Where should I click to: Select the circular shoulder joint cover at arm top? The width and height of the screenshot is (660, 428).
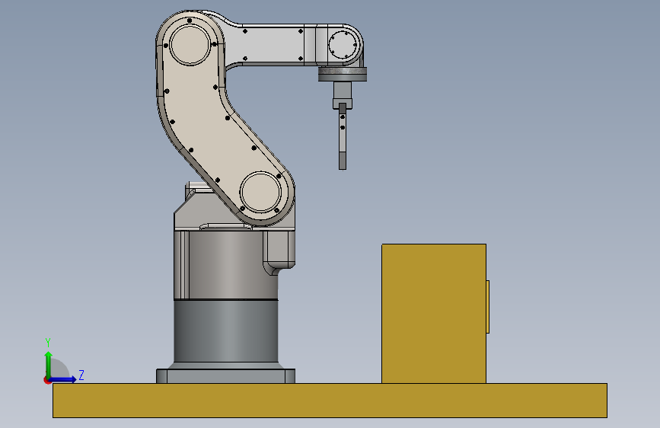tap(190, 45)
